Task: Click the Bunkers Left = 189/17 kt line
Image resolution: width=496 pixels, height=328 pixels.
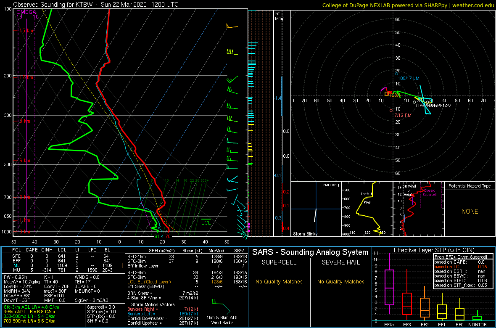Action: (163, 313)
